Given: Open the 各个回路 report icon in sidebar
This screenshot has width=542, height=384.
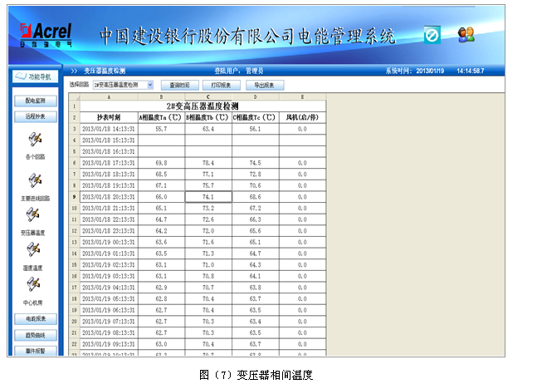Looking at the screenshot, I should click(35, 140).
